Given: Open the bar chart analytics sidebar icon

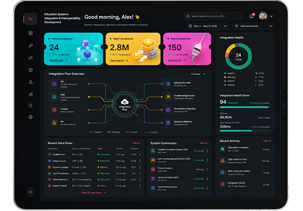Looking at the screenshot, I should (30, 94).
